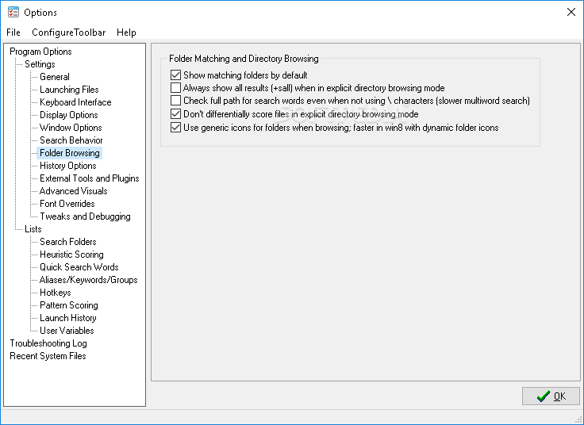
Task: Click the window resize grip corner
Action: [x=578, y=419]
